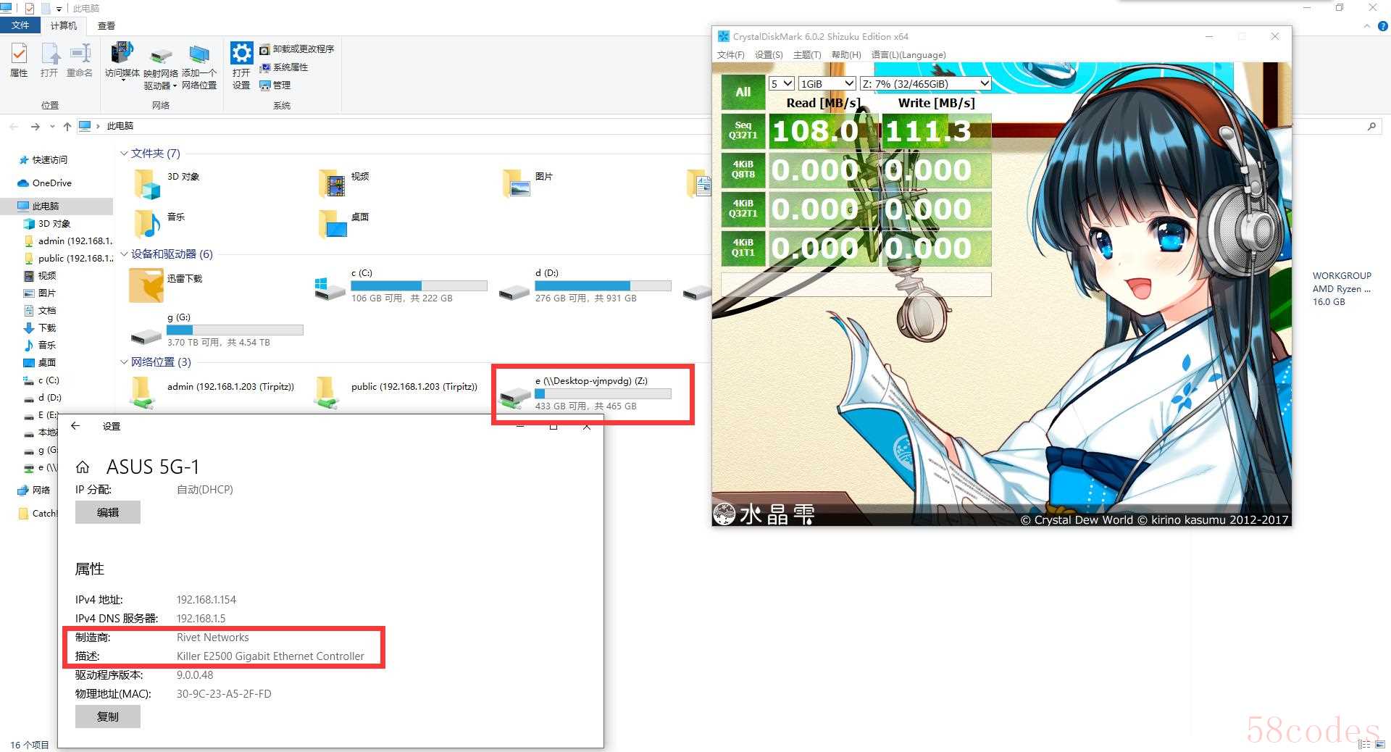Open the test count dropdown showing 5
The image size is (1391, 752).
click(781, 84)
